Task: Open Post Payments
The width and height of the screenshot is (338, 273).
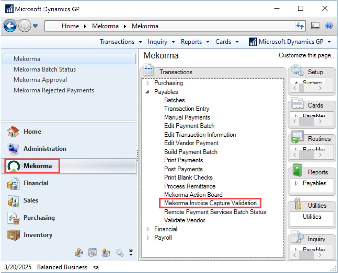Action: [x=184, y=169]
